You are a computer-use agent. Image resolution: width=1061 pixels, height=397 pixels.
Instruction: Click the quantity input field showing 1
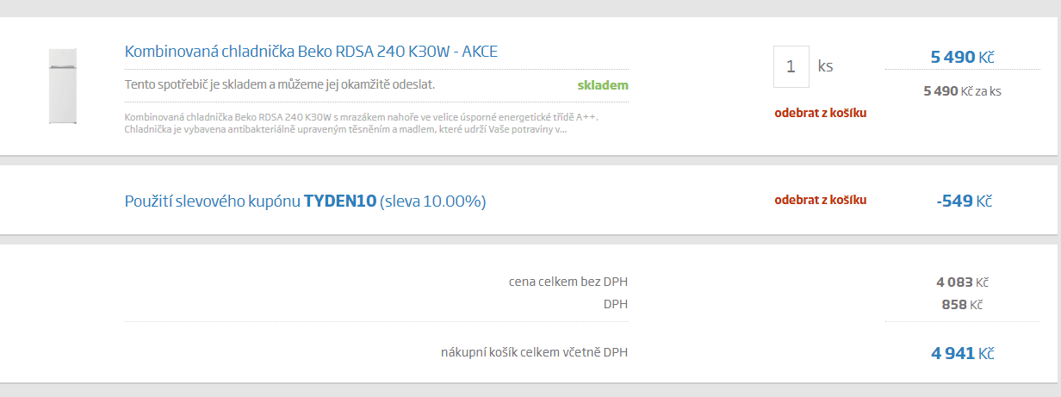pyautogui.click(x=791, y=66)
